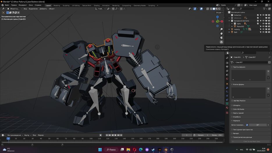Image resolution: width=272 pixels, height=153 pixels.
Task: Jump to the timeline end frame
Action: 121,135
